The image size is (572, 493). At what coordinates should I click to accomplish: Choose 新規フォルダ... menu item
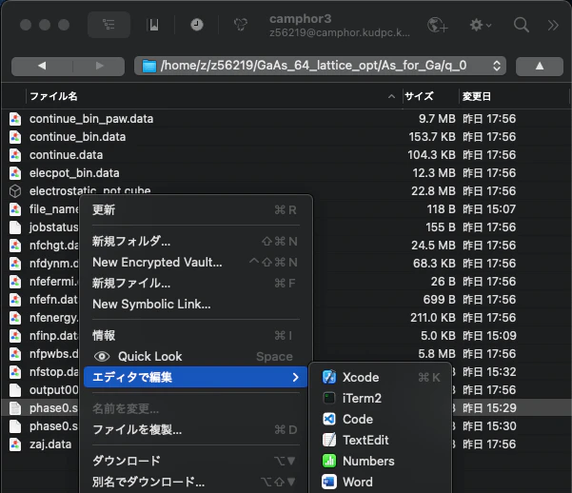[x=195, y=241]
